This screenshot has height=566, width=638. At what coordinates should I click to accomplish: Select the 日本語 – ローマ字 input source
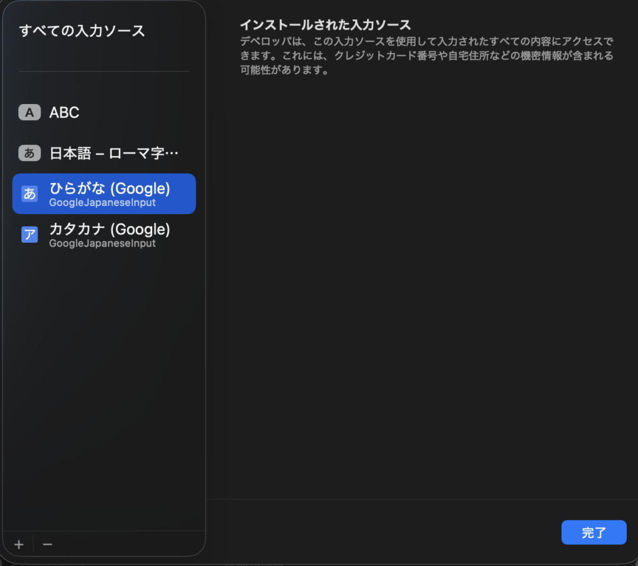point(106,153)
